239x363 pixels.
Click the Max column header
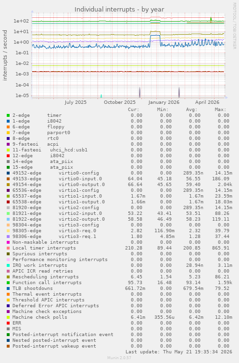pos(220,110)
